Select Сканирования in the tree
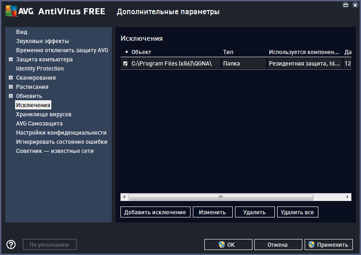 (36, 77)
